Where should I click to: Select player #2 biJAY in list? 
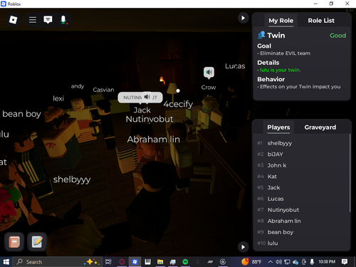[301, 155]
